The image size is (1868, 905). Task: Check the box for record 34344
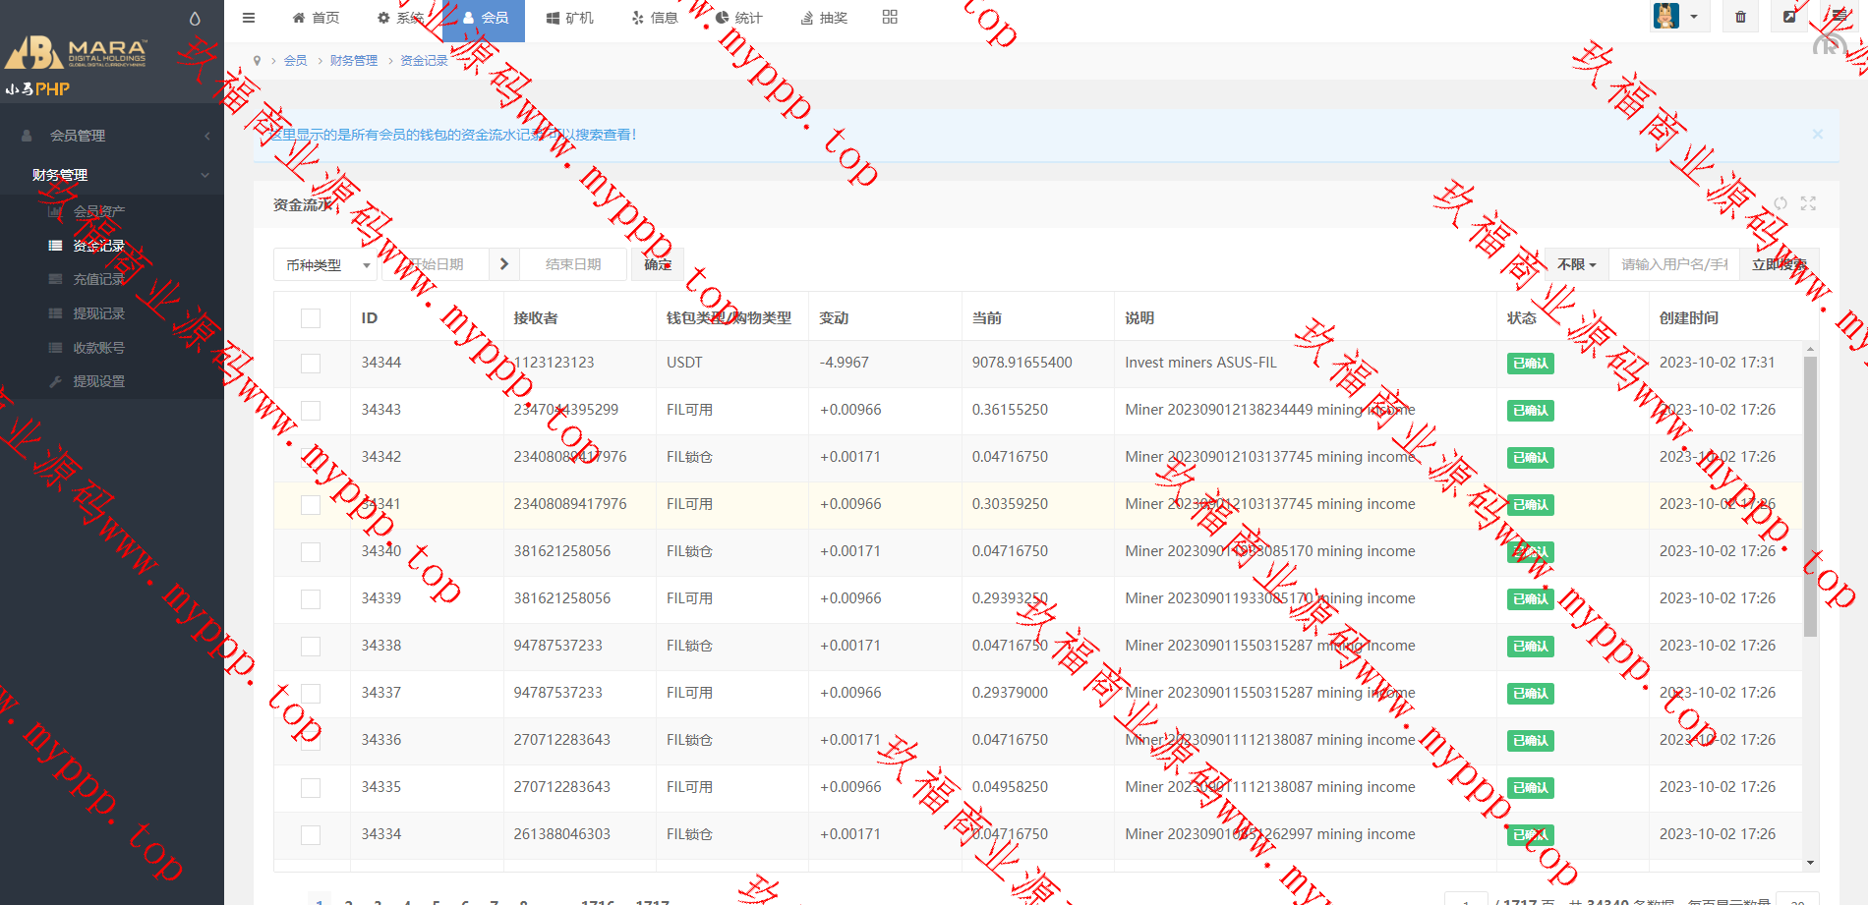pyautogui.click(x=311, y=364)
